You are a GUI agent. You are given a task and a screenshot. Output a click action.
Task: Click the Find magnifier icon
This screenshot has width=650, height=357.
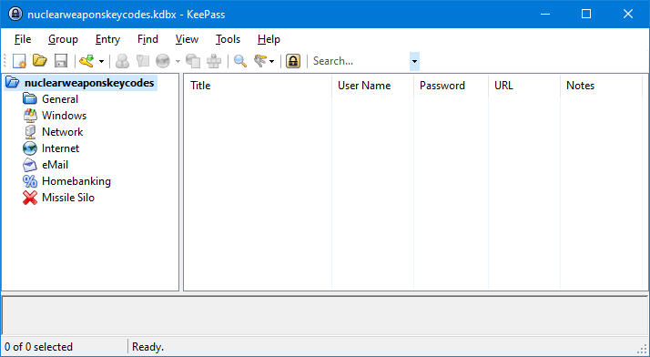[240, 61]
